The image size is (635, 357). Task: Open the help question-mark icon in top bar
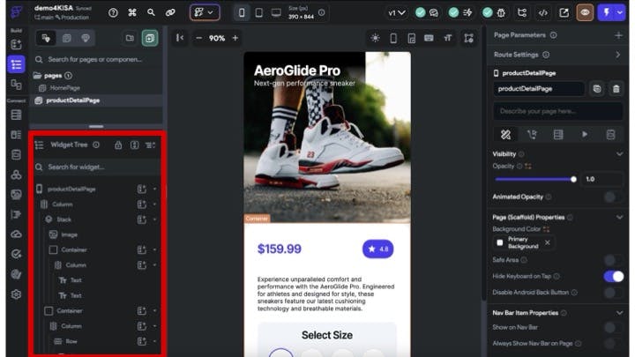(x=113, y=13)
